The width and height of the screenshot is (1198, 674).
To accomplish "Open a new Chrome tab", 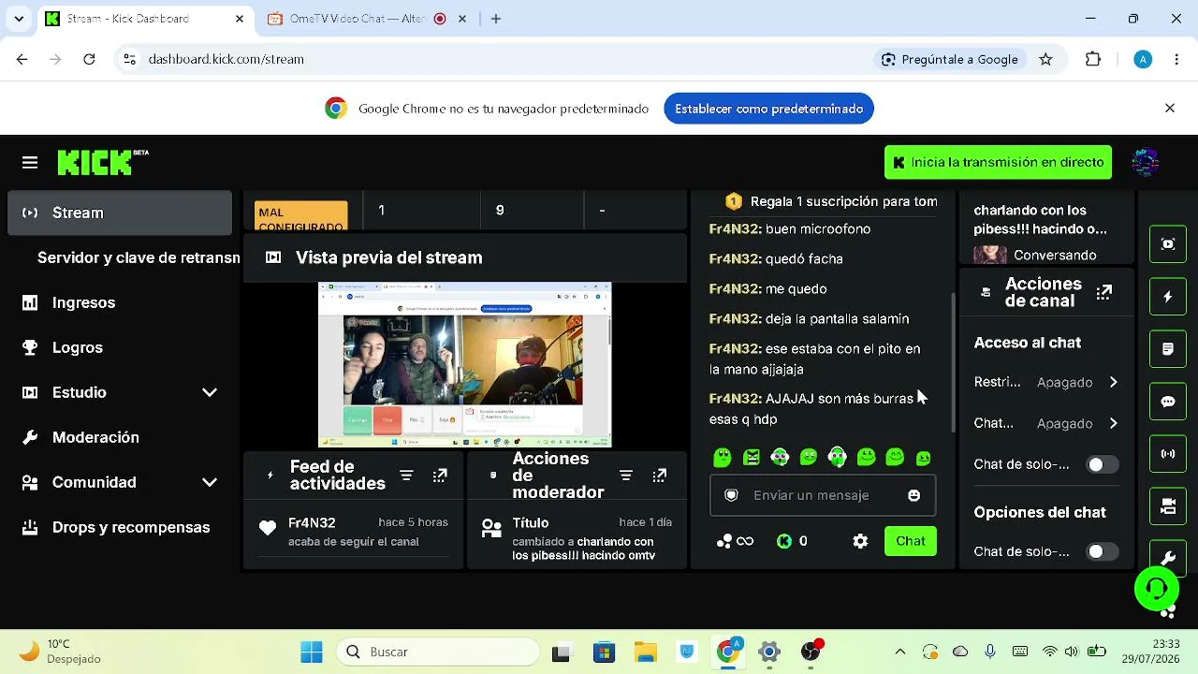I will [x=496, y=19].
